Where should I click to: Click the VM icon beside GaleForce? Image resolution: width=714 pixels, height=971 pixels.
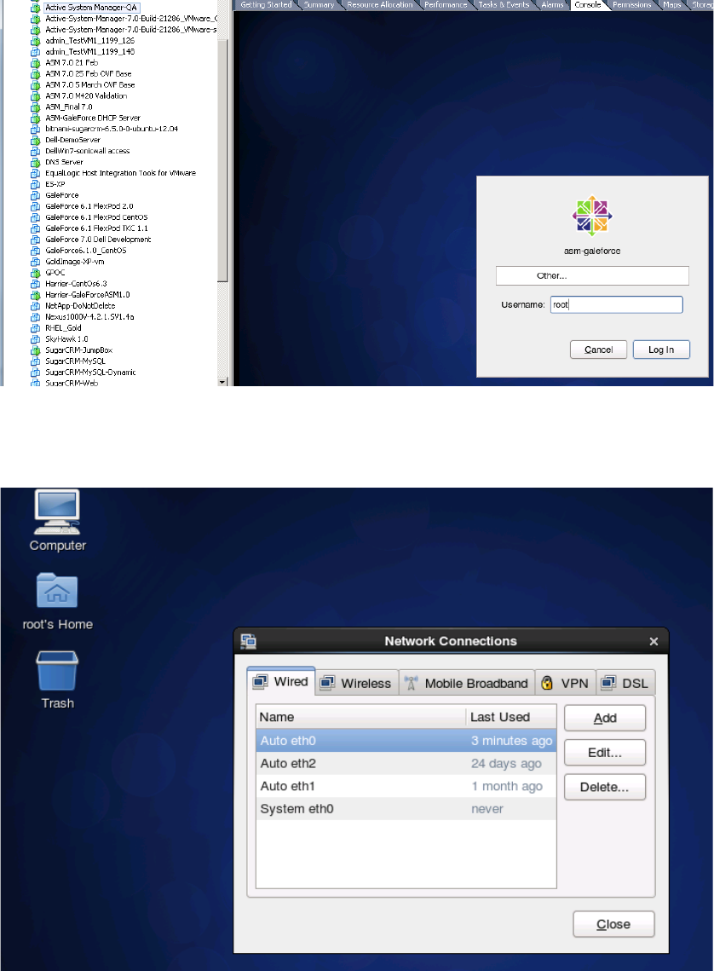(36, 196)
